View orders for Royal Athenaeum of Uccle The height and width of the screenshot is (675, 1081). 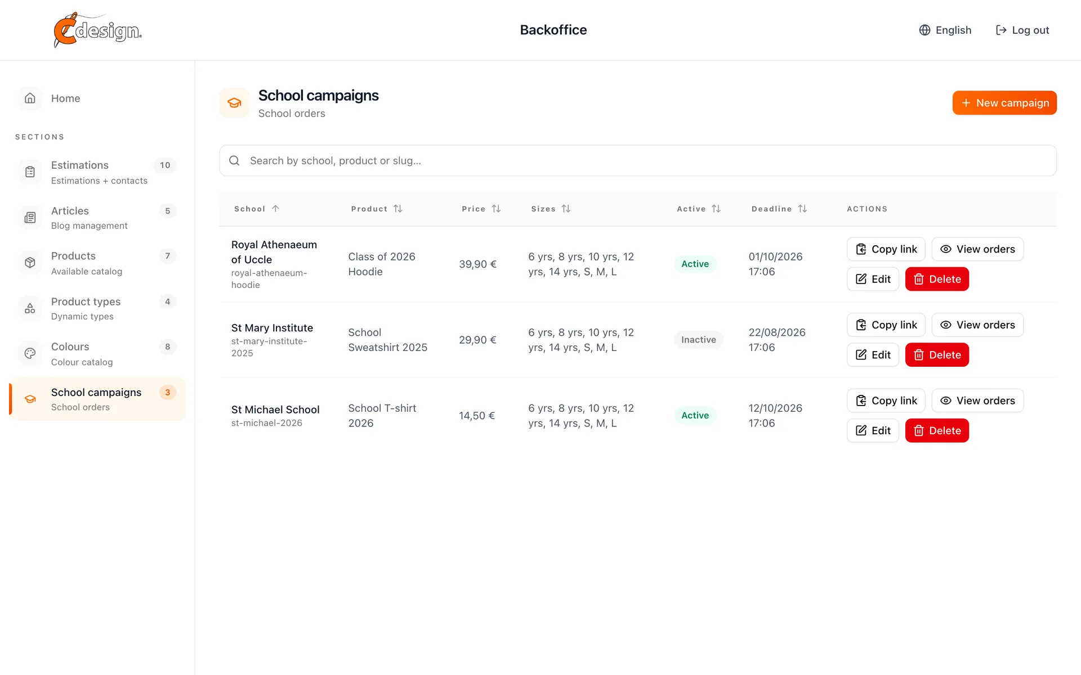point(977,249)
